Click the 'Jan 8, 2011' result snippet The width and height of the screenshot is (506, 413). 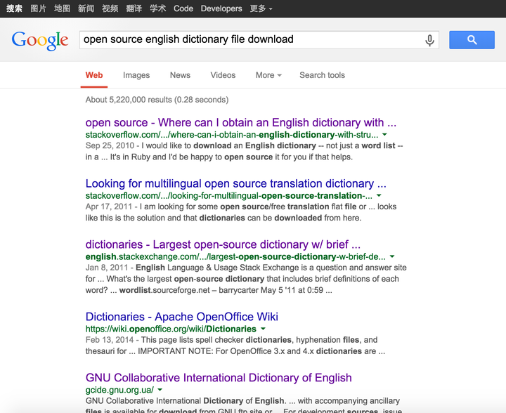point(246,279)
